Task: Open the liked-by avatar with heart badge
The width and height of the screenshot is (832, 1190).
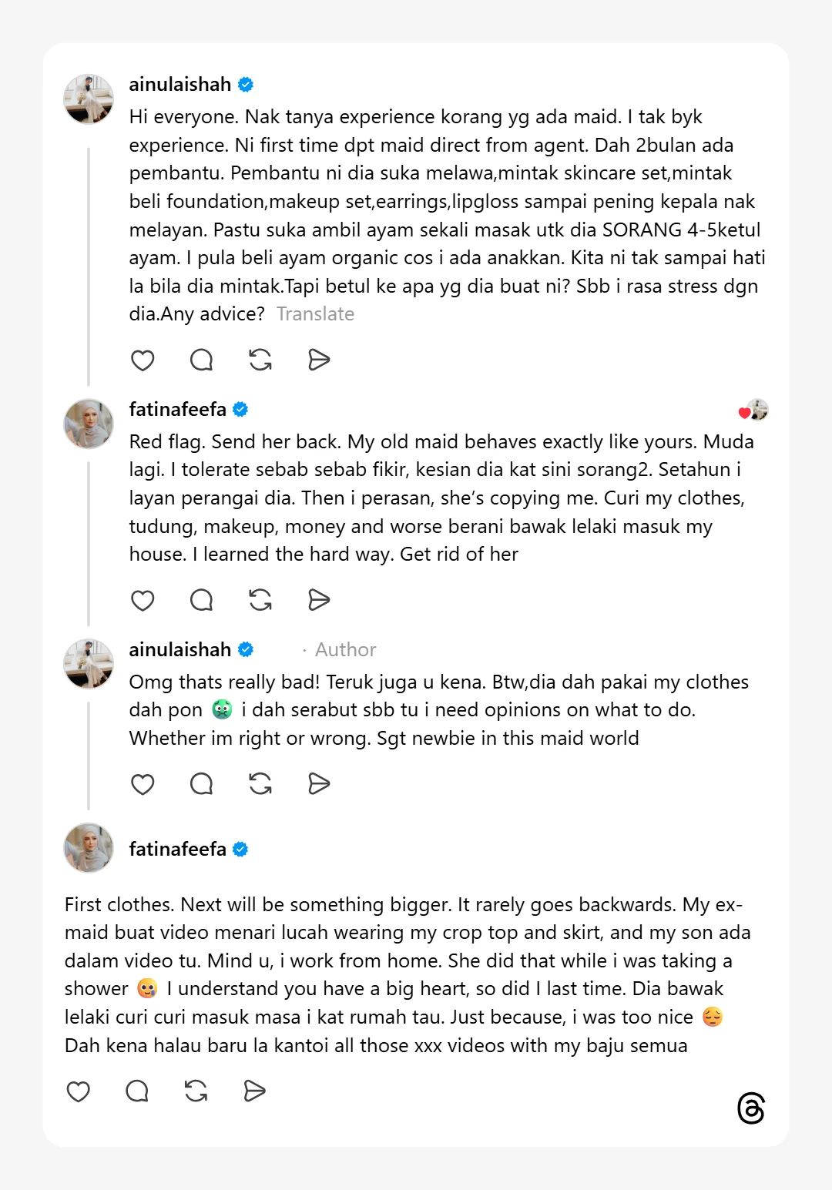Action: point(755,410)
